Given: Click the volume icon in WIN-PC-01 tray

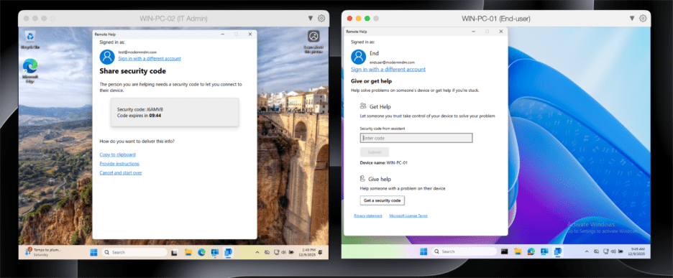Looking at the screenshot, I should tap(613, 251).
